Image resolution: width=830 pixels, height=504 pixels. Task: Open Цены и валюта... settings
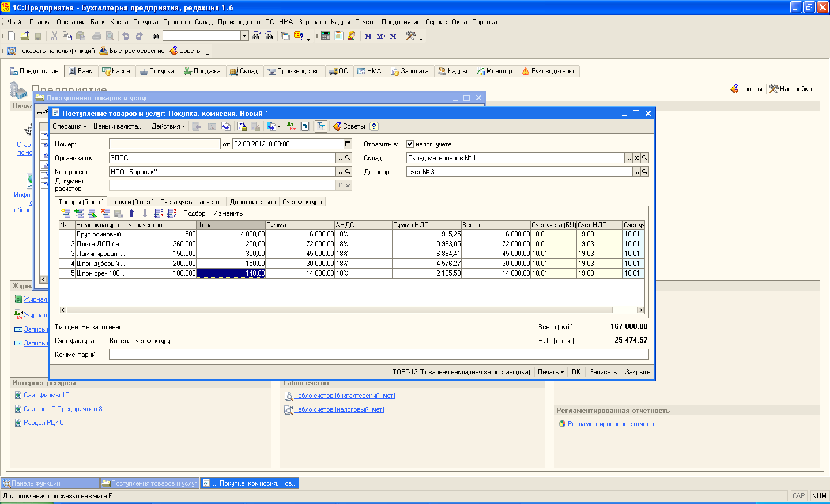118,126
